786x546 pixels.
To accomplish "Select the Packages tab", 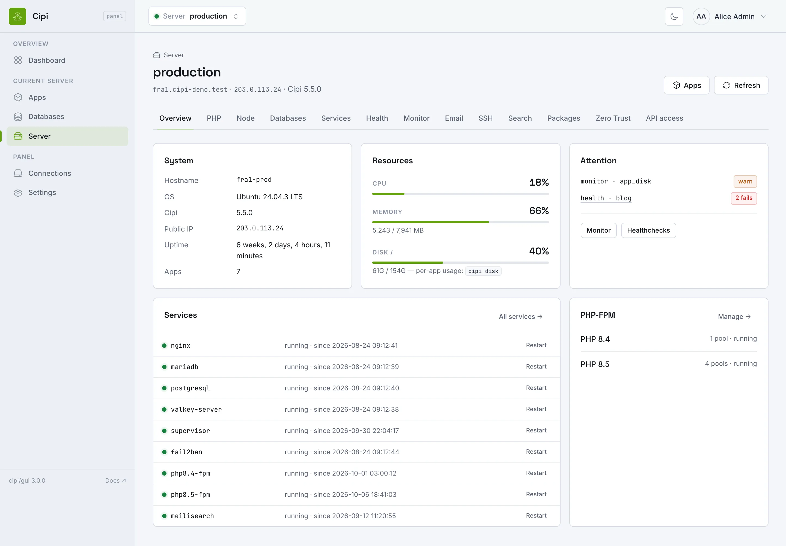I will coord(563,118).
